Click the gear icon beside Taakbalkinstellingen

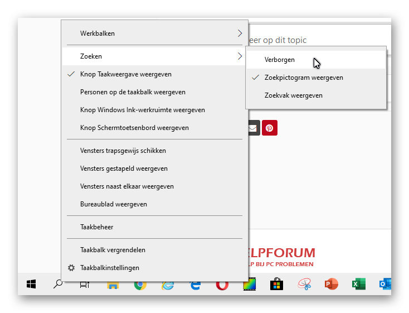pyautogui.click(x=71, y=268)
